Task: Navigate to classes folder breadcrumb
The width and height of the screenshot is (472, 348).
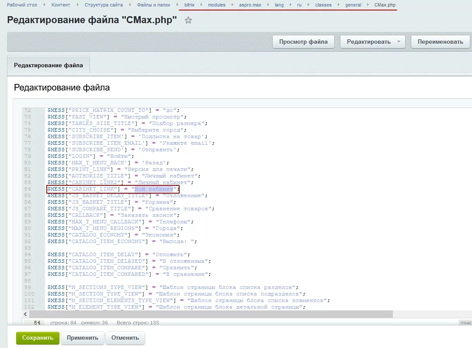Action: 323,5
